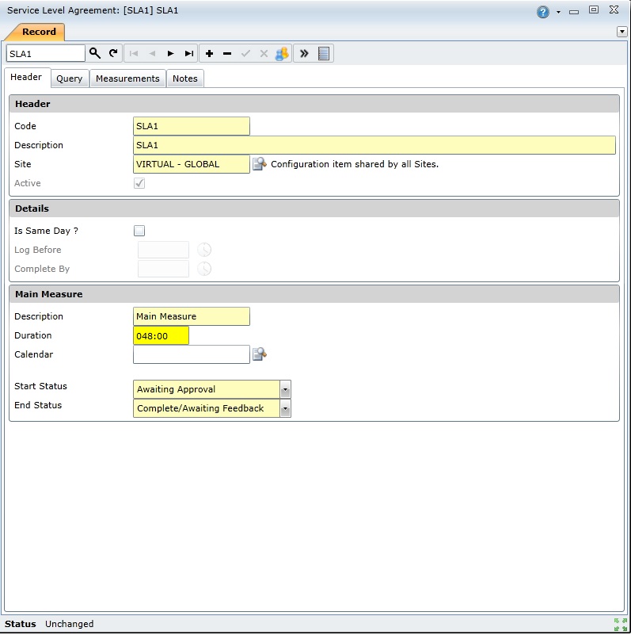Restore the window with maximize icon
This screenshot has width=631, height=635.
point(593,10)
